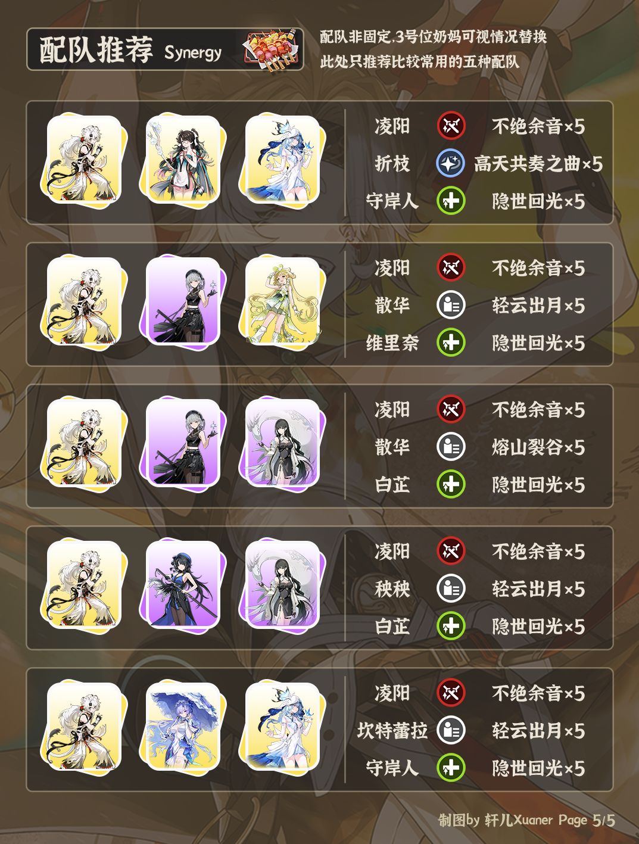Click the green healer icon beside 维里奈

(x=451, y=342)
